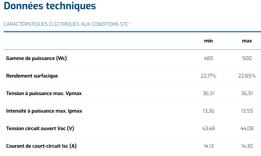Select "Tension à puissance max. Vpmax" label

[x=44, y=93]
